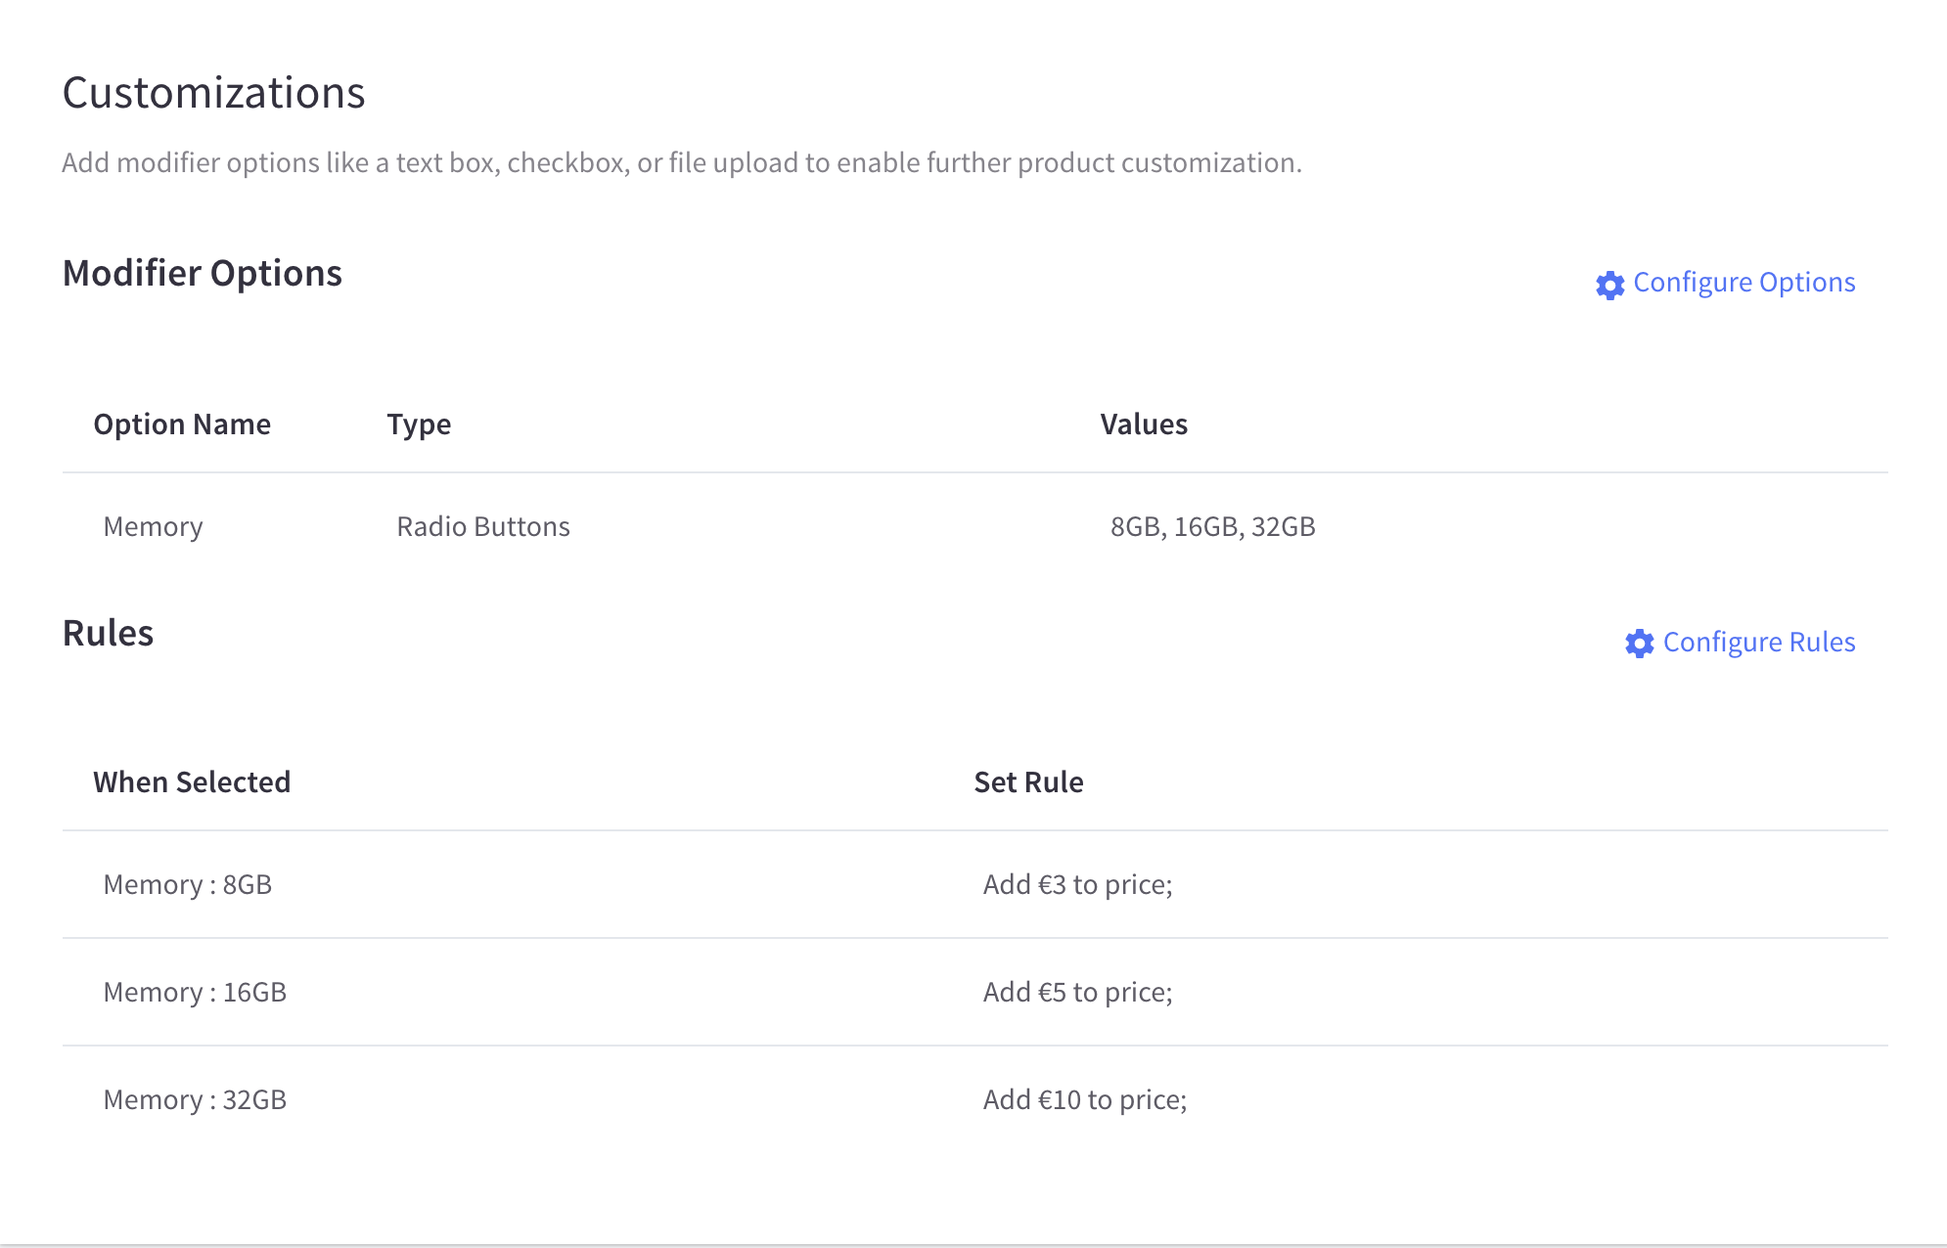The height and width of the screenshot is (1248, 1947).
Task: Click the Type column header
Action: 418,423
